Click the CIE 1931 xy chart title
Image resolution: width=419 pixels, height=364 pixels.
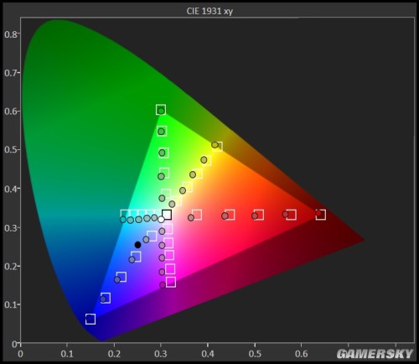(x=209, y=11)
